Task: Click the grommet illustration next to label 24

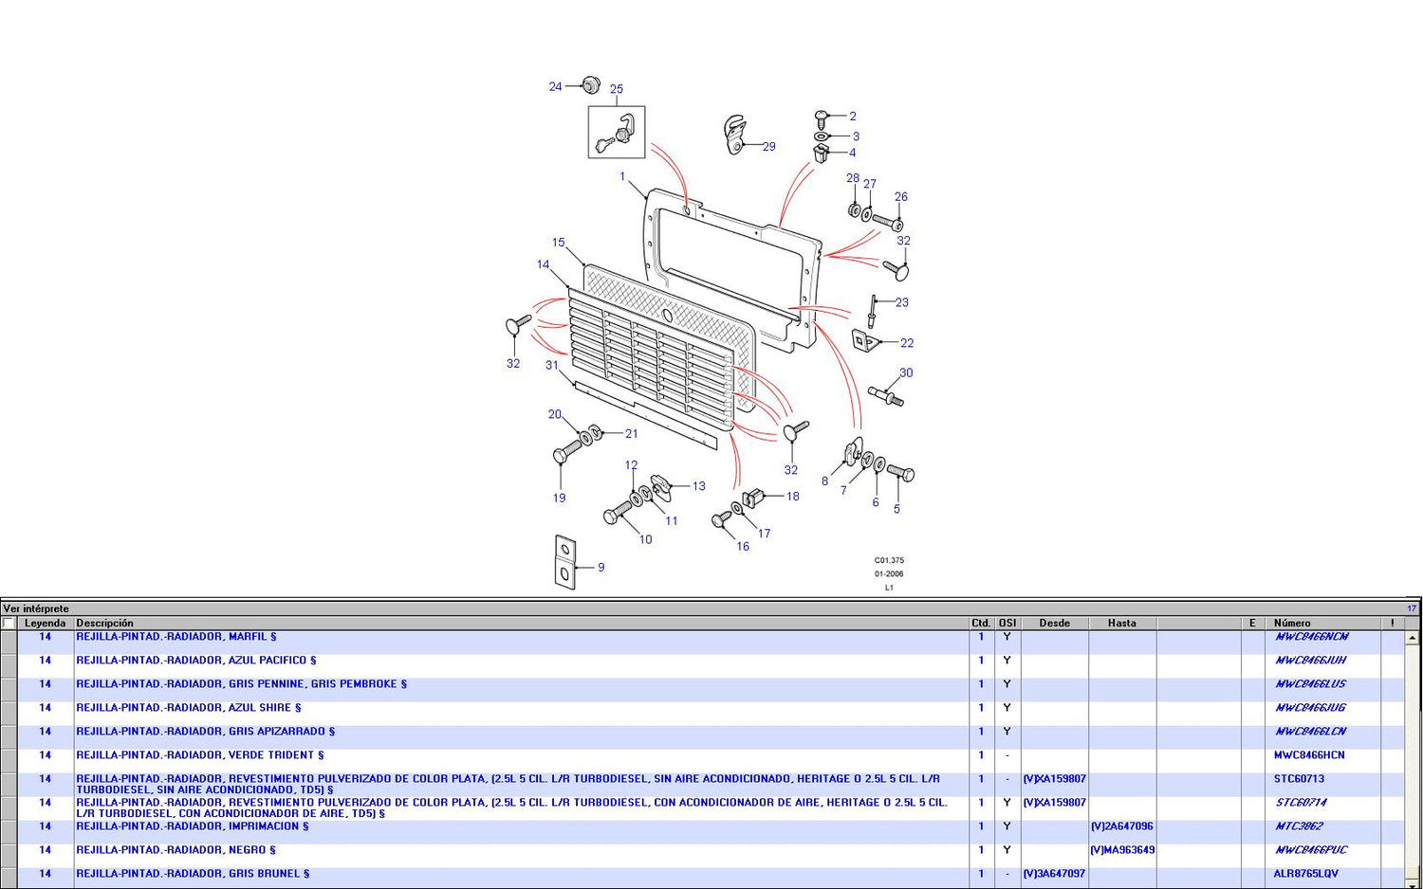Action: 589,84
